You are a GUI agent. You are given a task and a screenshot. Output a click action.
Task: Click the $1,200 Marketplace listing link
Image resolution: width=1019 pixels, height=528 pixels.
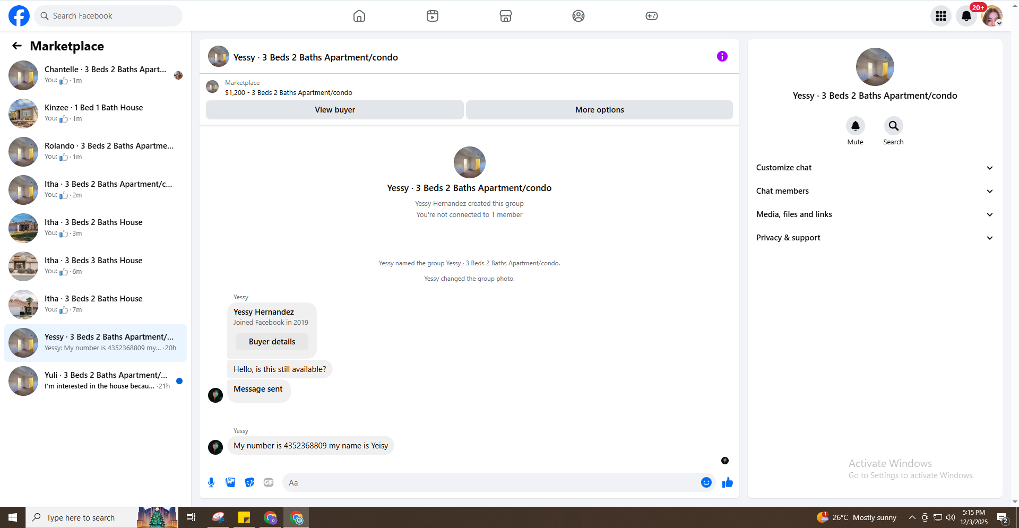[x=289, y=92]
